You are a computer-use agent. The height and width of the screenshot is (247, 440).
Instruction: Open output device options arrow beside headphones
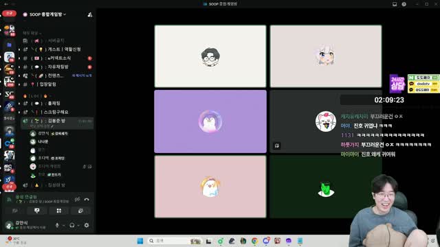(x=78, y=226)
